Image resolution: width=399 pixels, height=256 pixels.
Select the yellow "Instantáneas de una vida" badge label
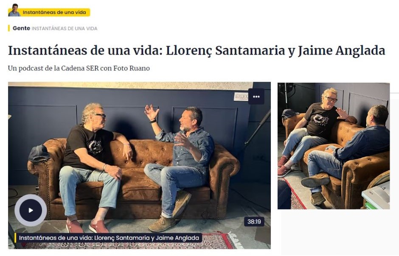click(x=54, y=12)
